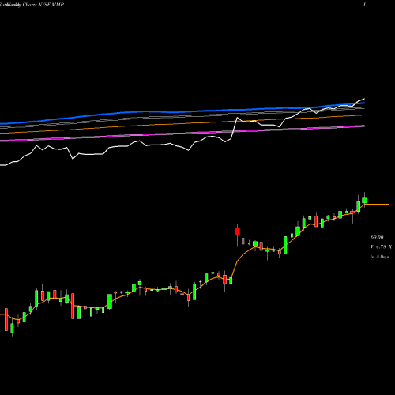
Task: Click the last green candle on the right
Action: 365,200
